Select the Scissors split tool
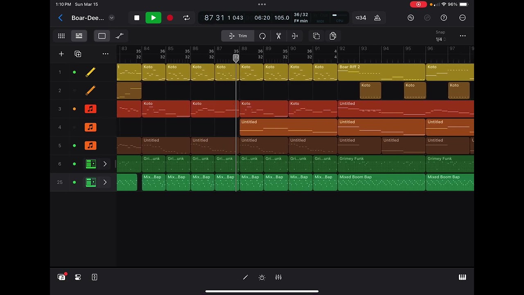This screenshot has height=295, width=524. 279,36
